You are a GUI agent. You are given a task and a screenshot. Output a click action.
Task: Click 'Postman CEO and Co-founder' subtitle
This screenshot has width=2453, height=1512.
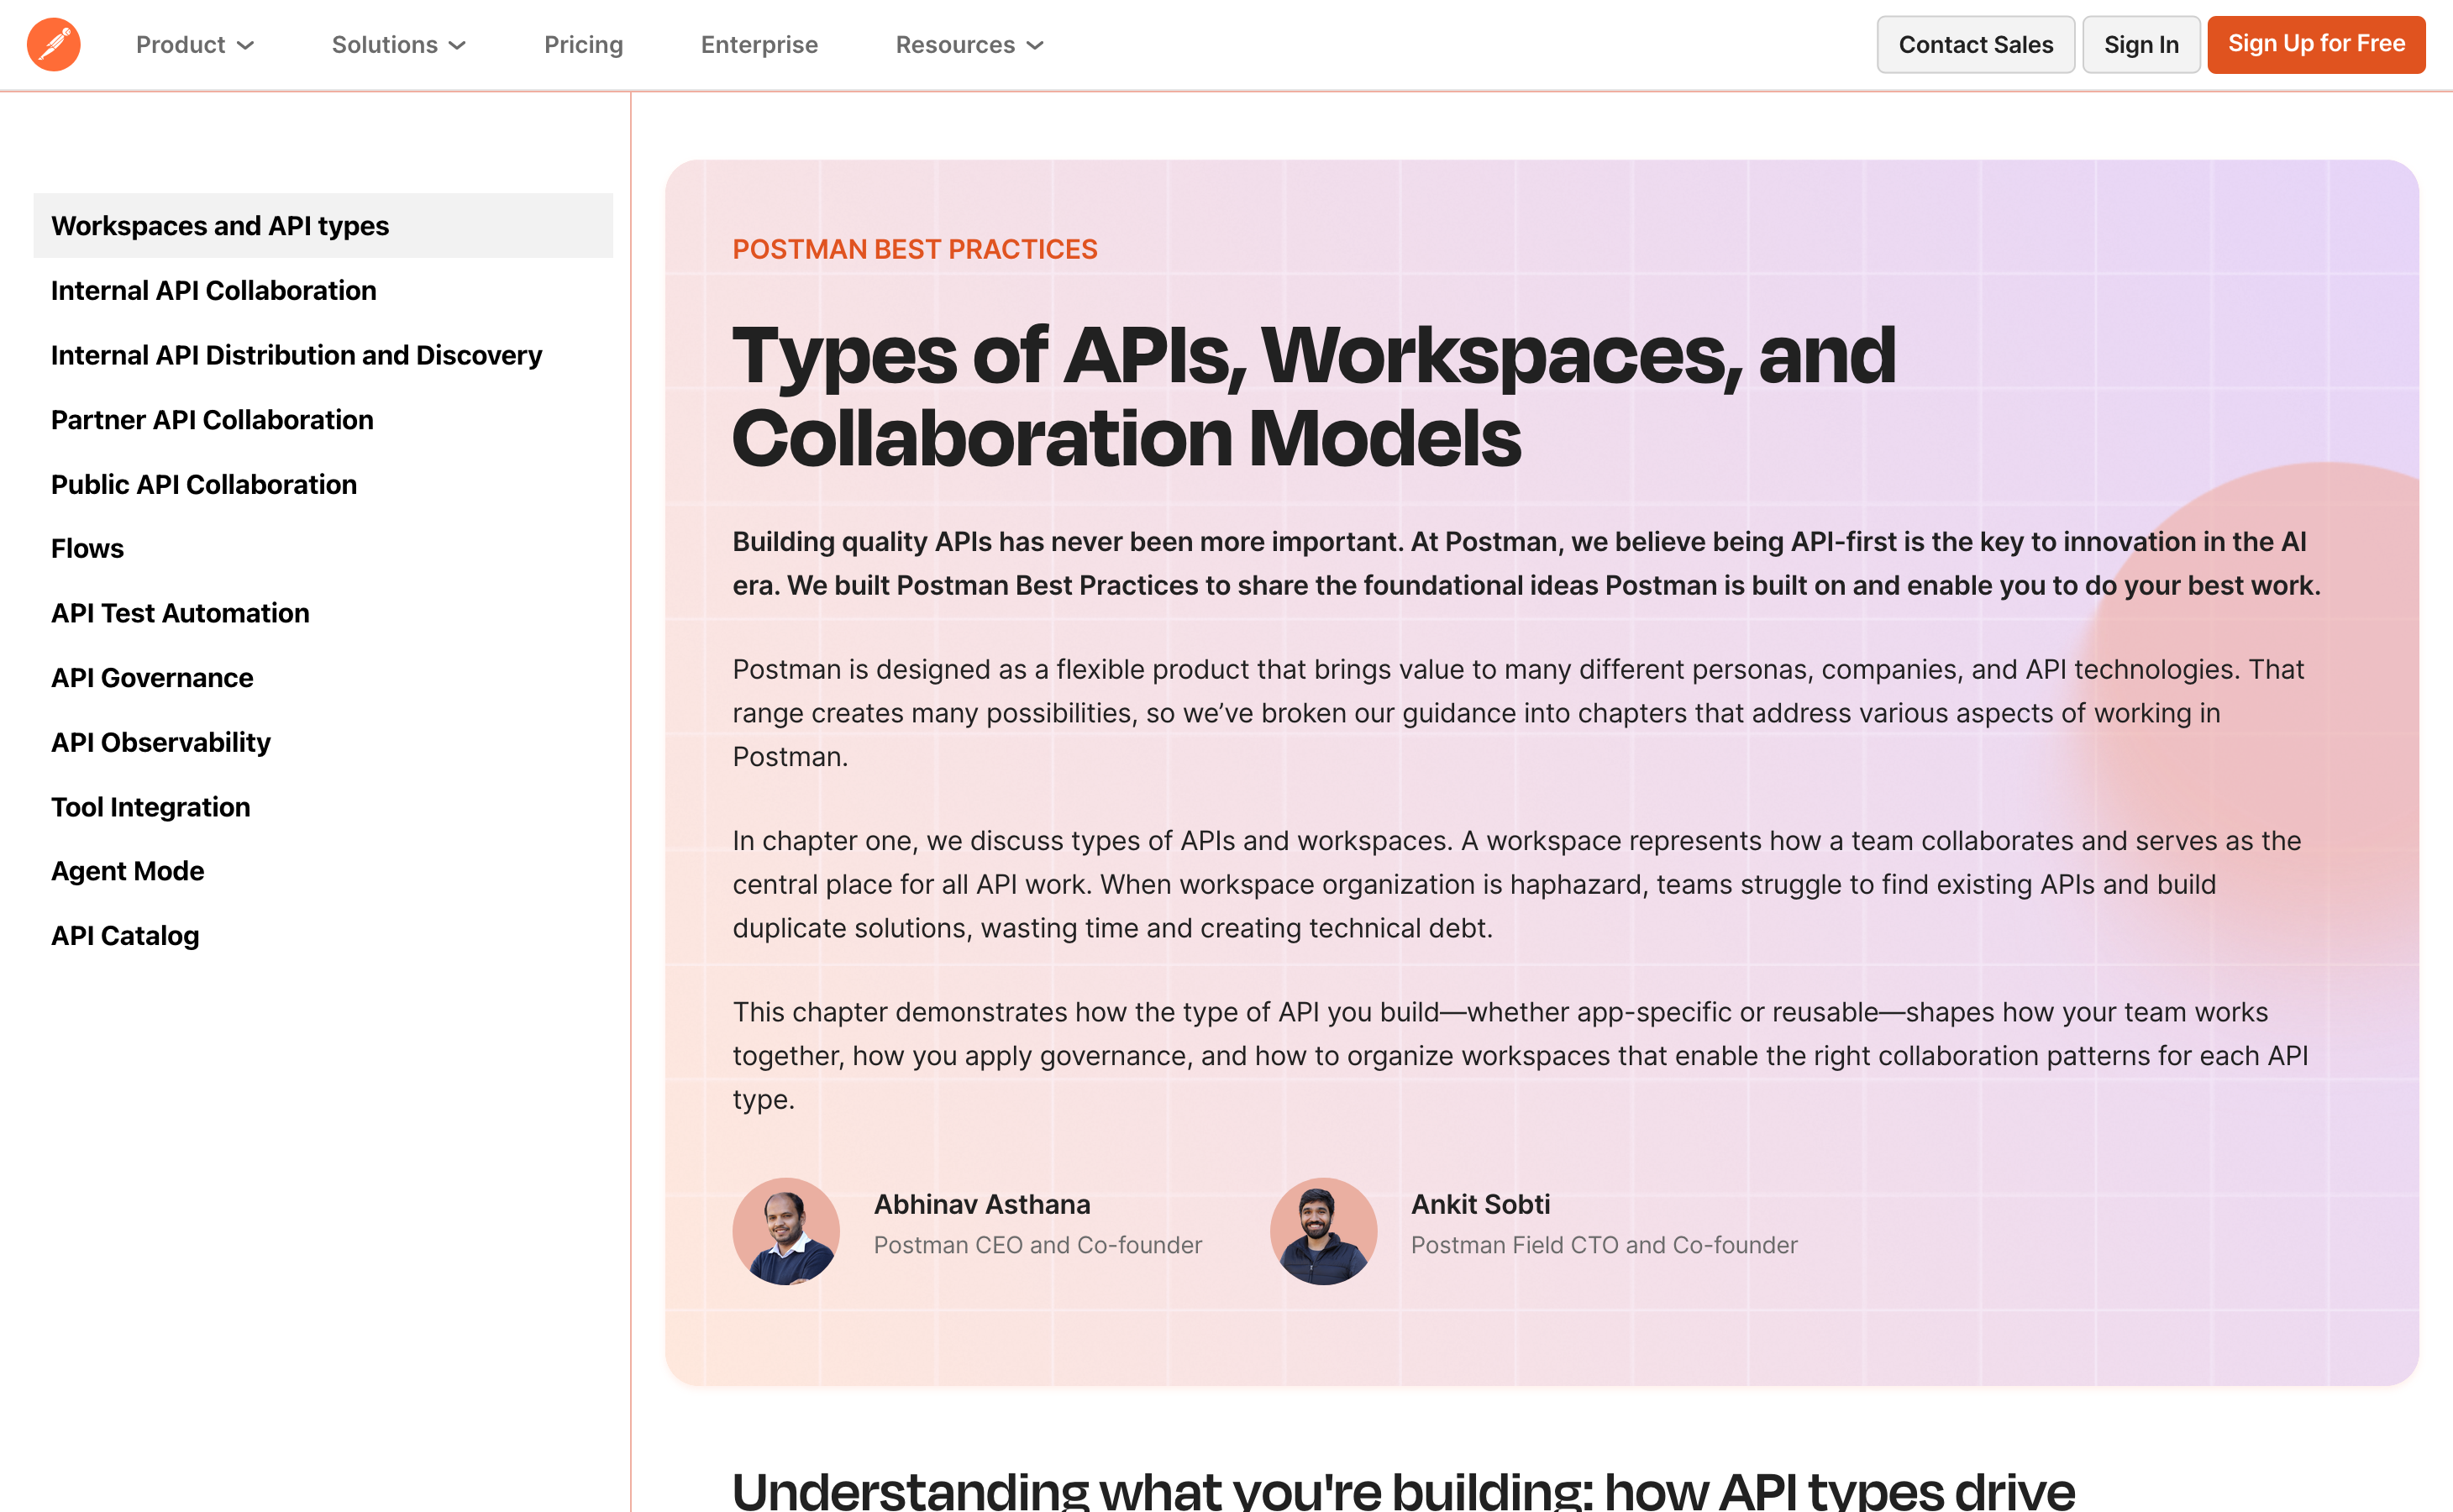(x=1038, y=1245)
